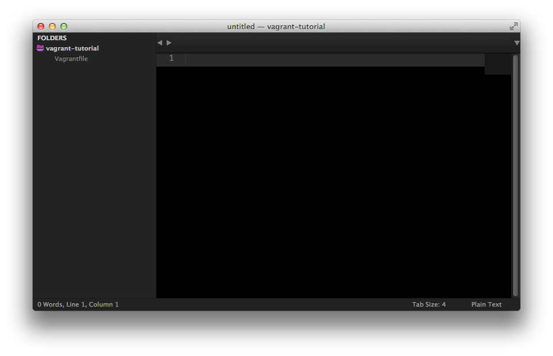Image resolution: width=553 pixels, height=356 pixels.
Task: Click the untitled — vagrant-tutorial window title
Action: click(x=276, y=26)
